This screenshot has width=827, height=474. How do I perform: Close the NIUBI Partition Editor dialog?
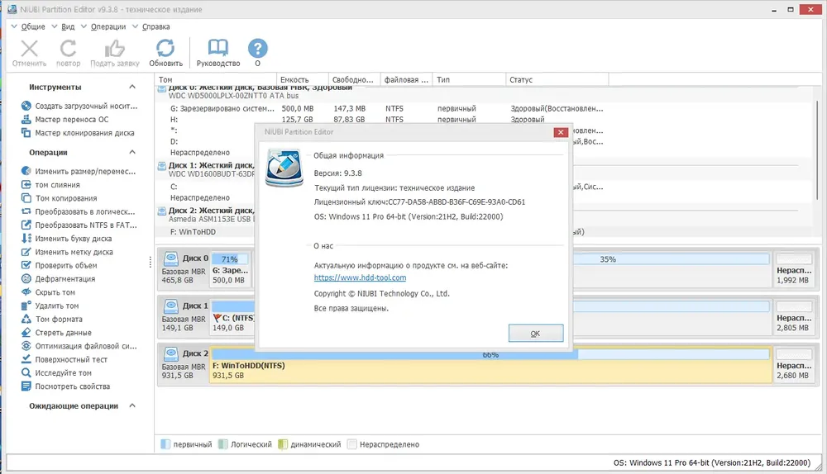[x=561, y=132]
